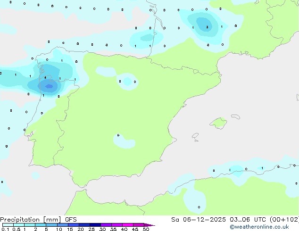Click the '30' legend scale label

coord(102,229)
